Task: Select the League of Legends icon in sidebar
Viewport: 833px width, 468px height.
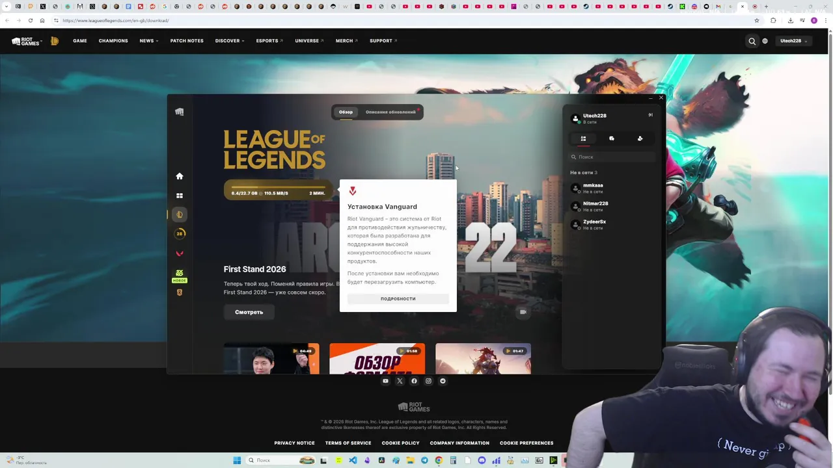Action: point(180,214)
